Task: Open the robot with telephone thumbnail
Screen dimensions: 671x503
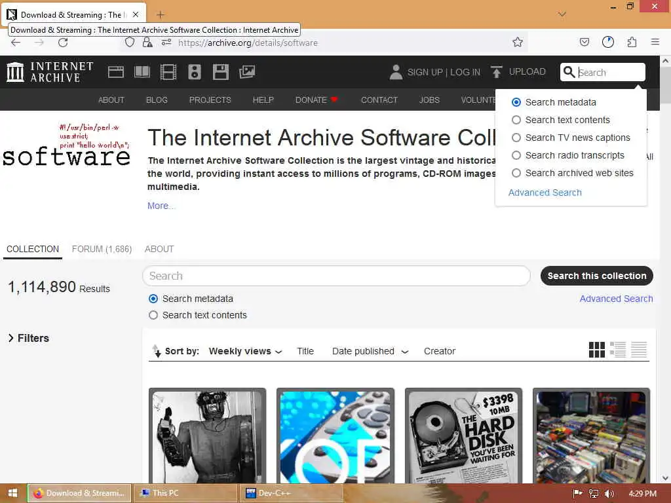Action: 207,436
